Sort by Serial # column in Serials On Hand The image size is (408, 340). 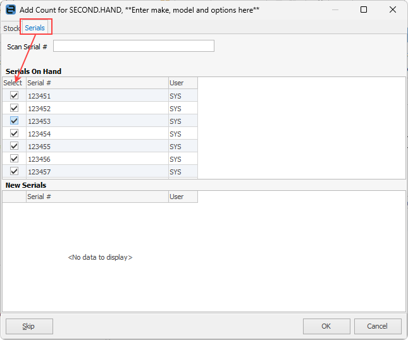pos(97,83)
